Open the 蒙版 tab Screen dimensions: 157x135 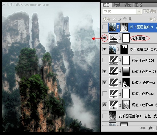(117, 5)
